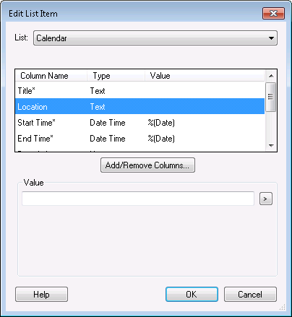
Task: Click the %(Date) value of Start Time
Action: [161, 123]
